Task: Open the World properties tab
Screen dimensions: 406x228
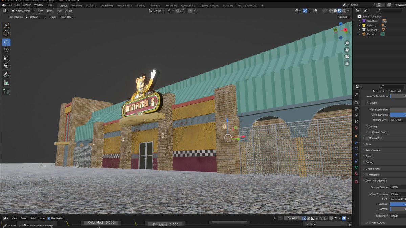Action: pyautogui.click(x=356, y=128)
